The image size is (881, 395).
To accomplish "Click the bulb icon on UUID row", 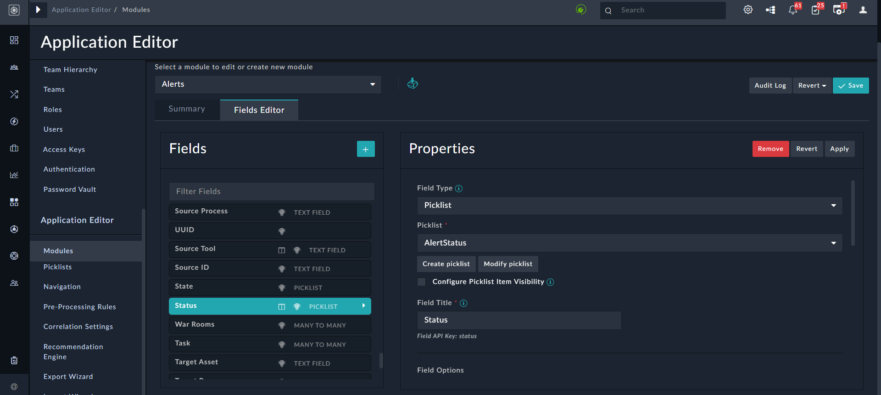I will click(x=282, y=231).
